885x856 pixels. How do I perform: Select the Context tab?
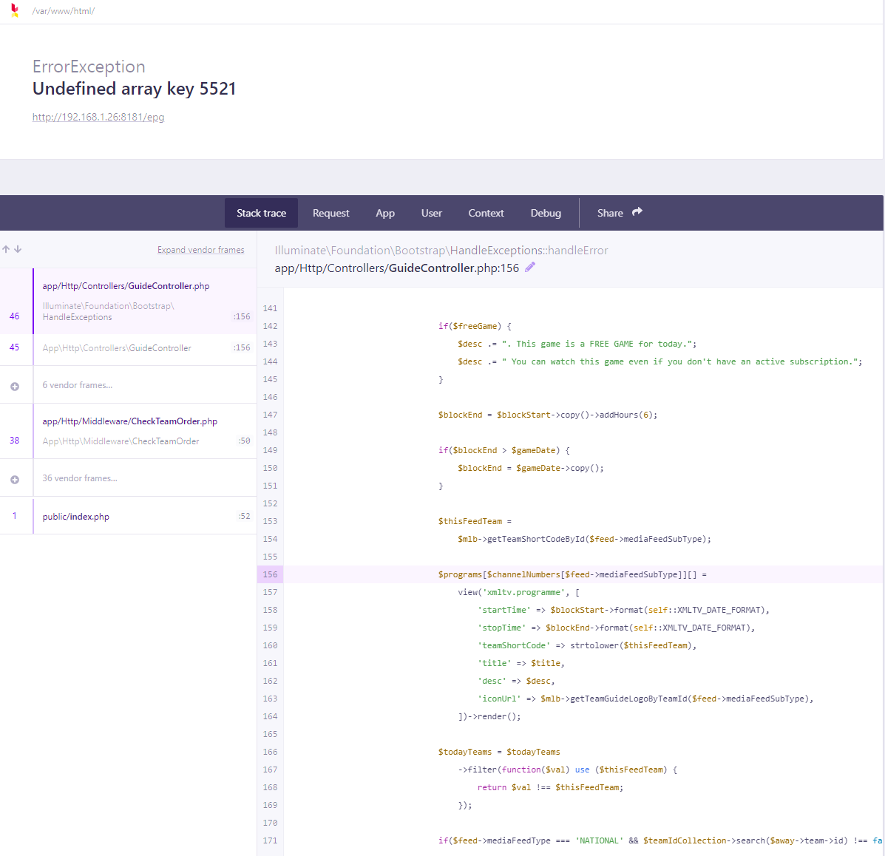[486, 213]
